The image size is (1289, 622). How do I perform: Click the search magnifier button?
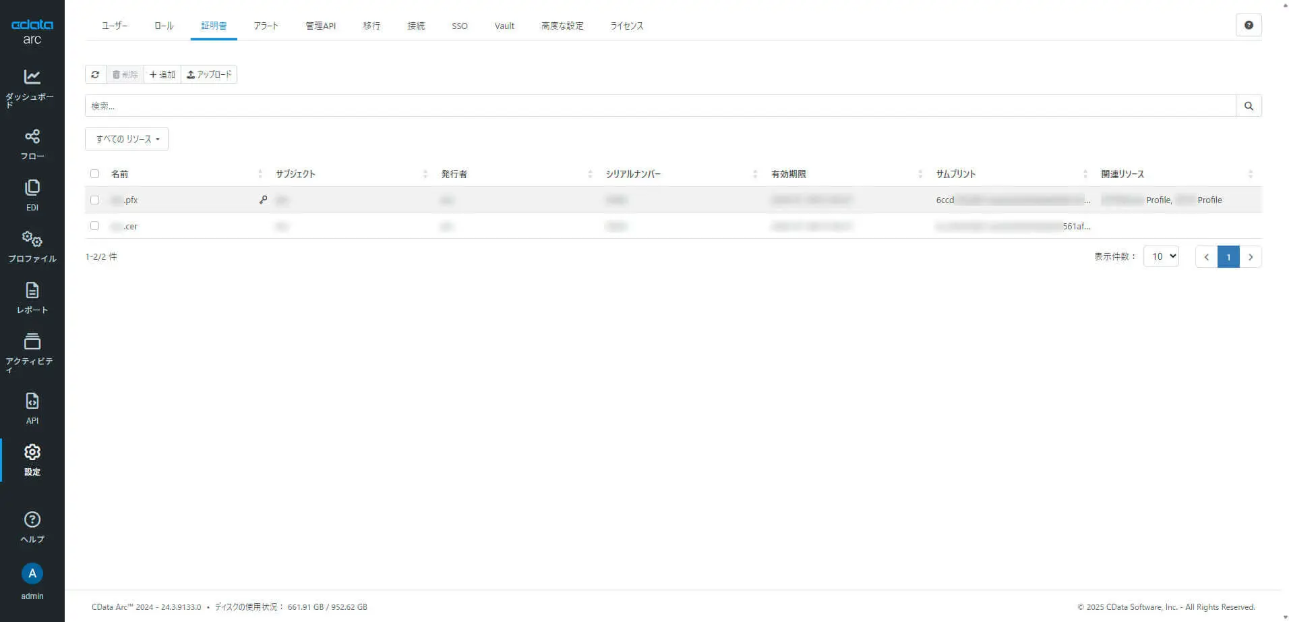click(1249, 106)
